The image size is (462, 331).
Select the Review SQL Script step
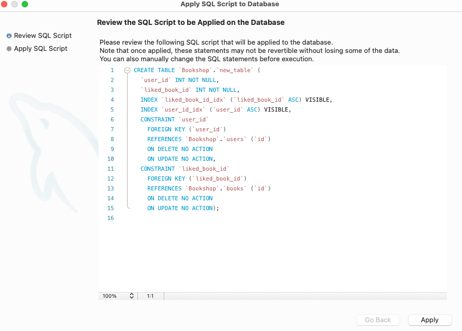coord(39,36)
